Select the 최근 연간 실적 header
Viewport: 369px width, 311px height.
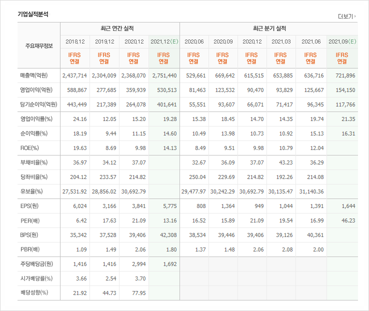point(117,28)
